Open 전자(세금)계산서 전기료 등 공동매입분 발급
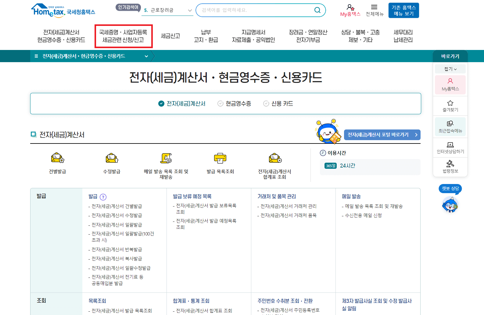The height and width of the screenshot is (315, 484). [117, 280]
